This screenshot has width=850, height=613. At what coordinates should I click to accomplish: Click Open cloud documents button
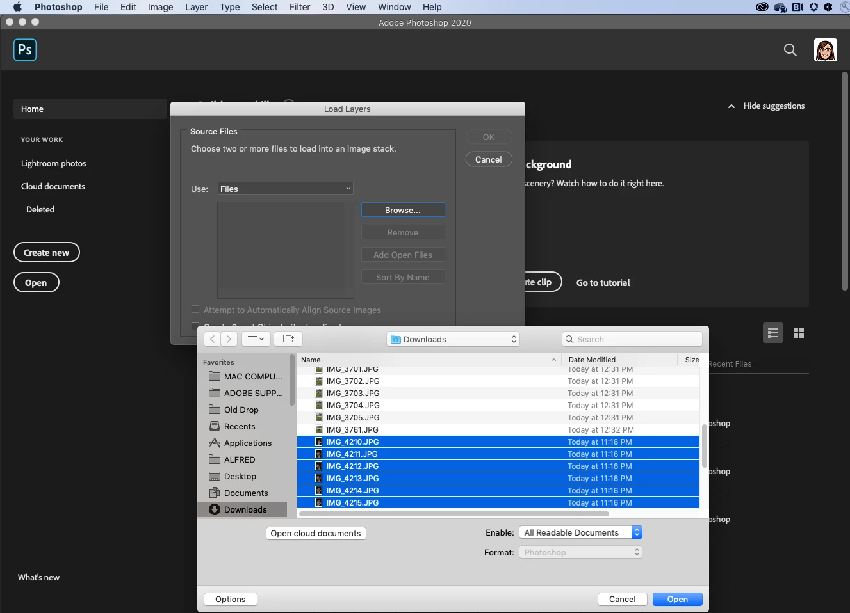tap(316, 533)
